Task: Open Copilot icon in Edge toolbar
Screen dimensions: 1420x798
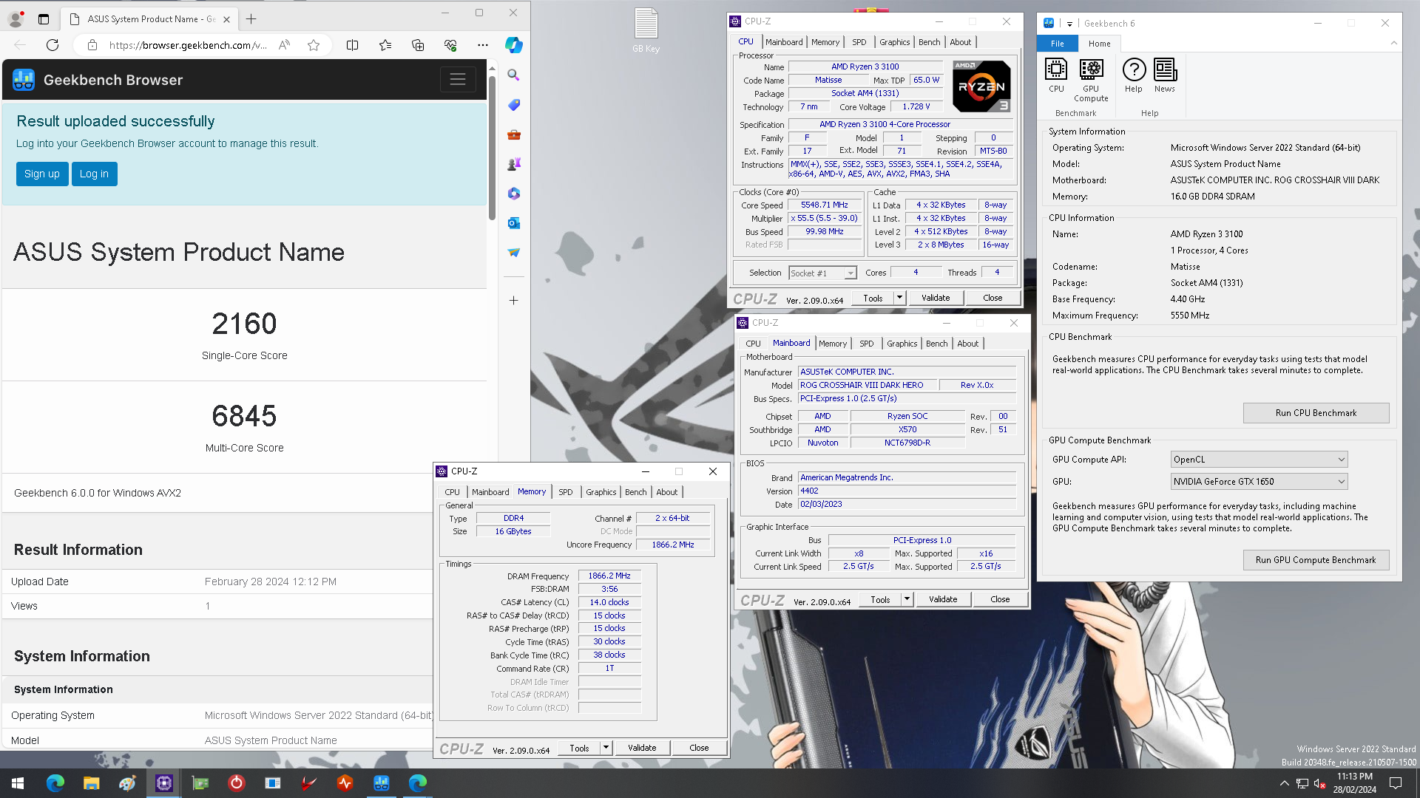Action: click(x=514, y=45)
